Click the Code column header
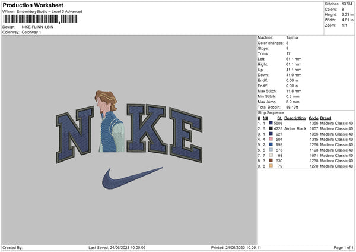The width and height of the screenshot is (356, 252). [313, 118]
